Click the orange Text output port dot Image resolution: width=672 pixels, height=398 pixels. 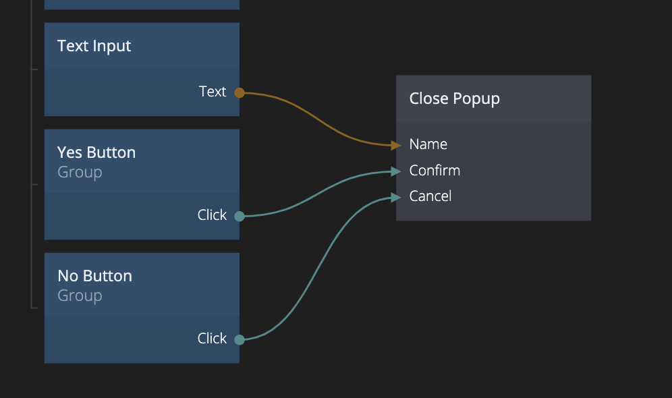coord(239,92)
